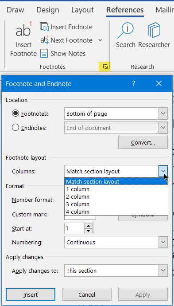This screenshot has height=306, width=174.
Task: Click the Insert button
Action: click(x=31, y=294)
